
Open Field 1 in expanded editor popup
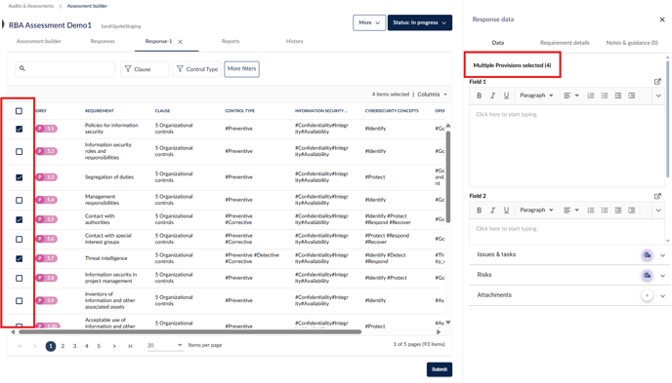[x=657, y=82]
